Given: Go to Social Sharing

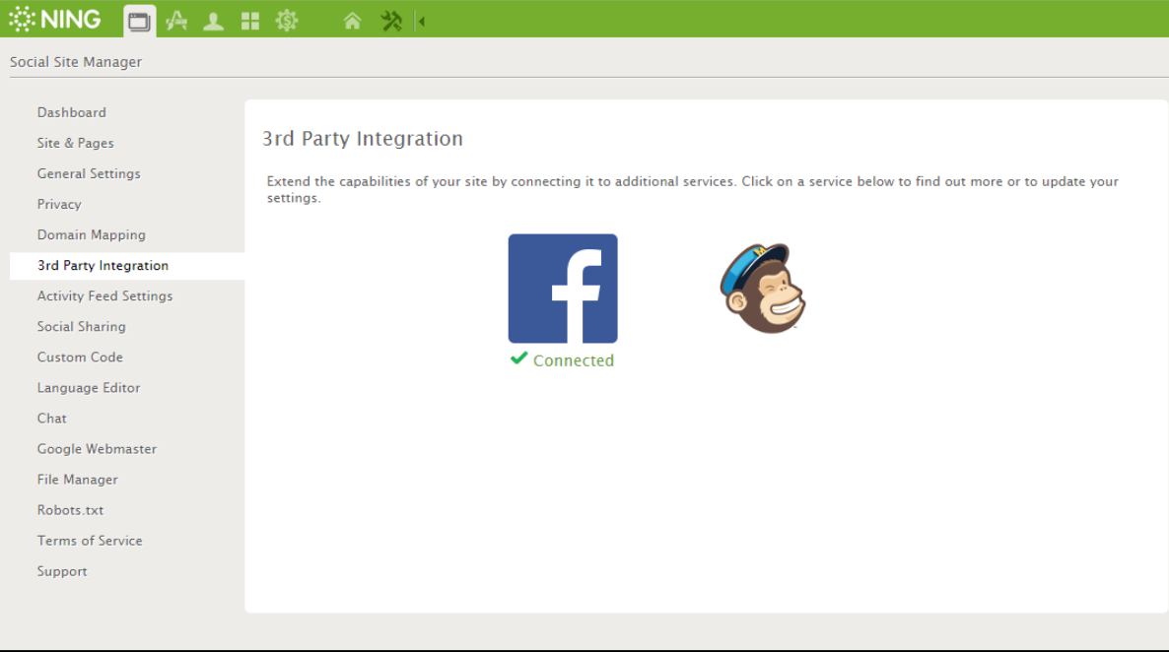Looking at the screenshot, I should tap(81, 326).
